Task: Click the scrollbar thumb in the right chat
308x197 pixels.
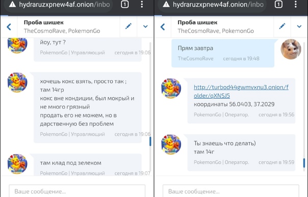Action: tap(304, 163)
